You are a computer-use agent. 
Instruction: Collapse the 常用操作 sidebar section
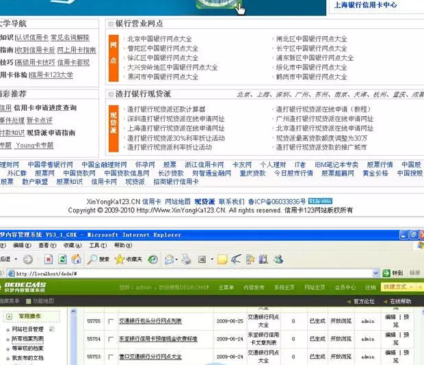coord(9,316)
